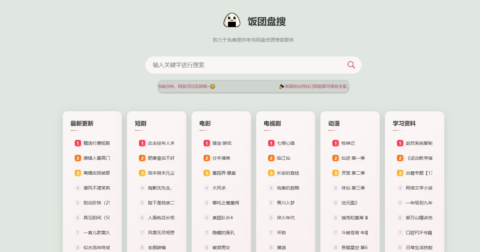Open the 饭团盘搜 site title

click(267, 22)
